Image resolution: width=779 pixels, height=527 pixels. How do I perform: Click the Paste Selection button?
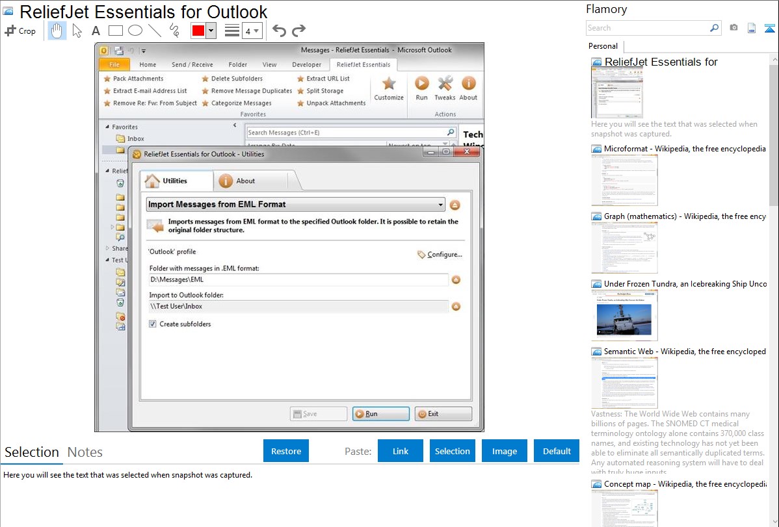click(x=452, y=451)
